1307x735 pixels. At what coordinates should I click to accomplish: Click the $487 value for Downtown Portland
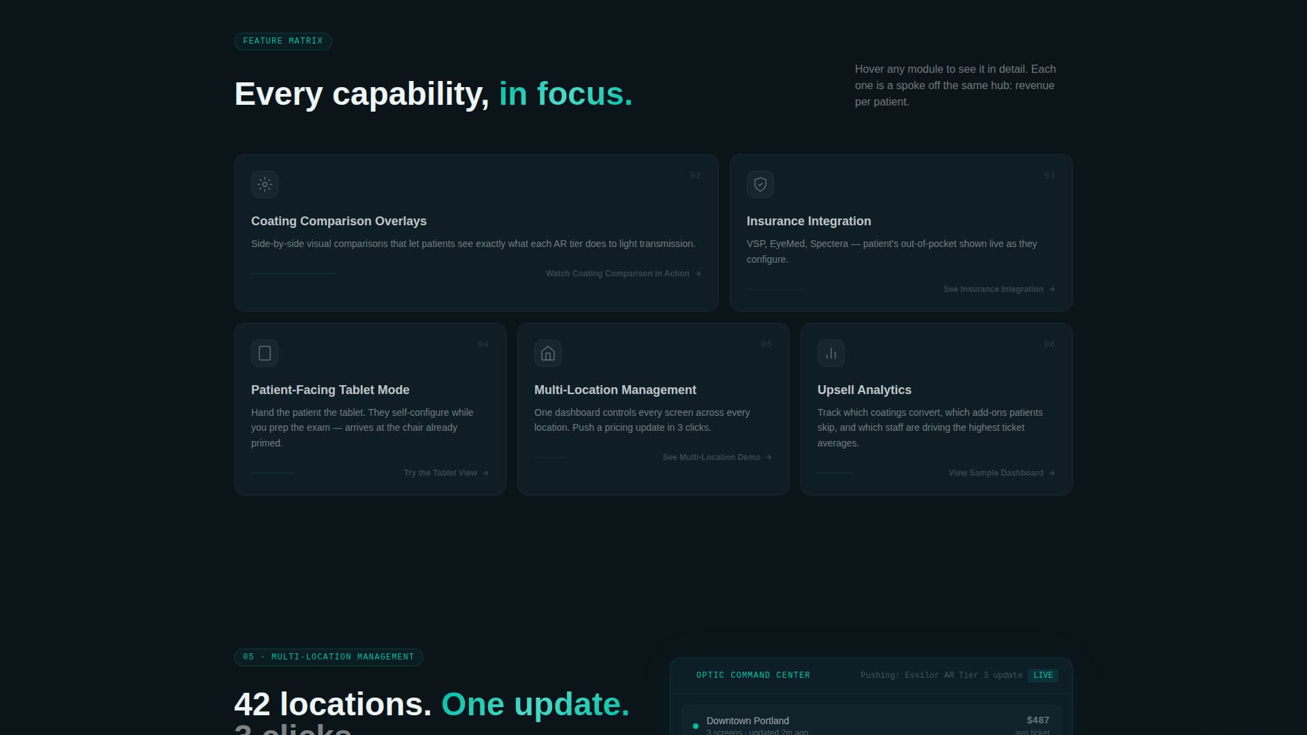(x=1038, y=720)
